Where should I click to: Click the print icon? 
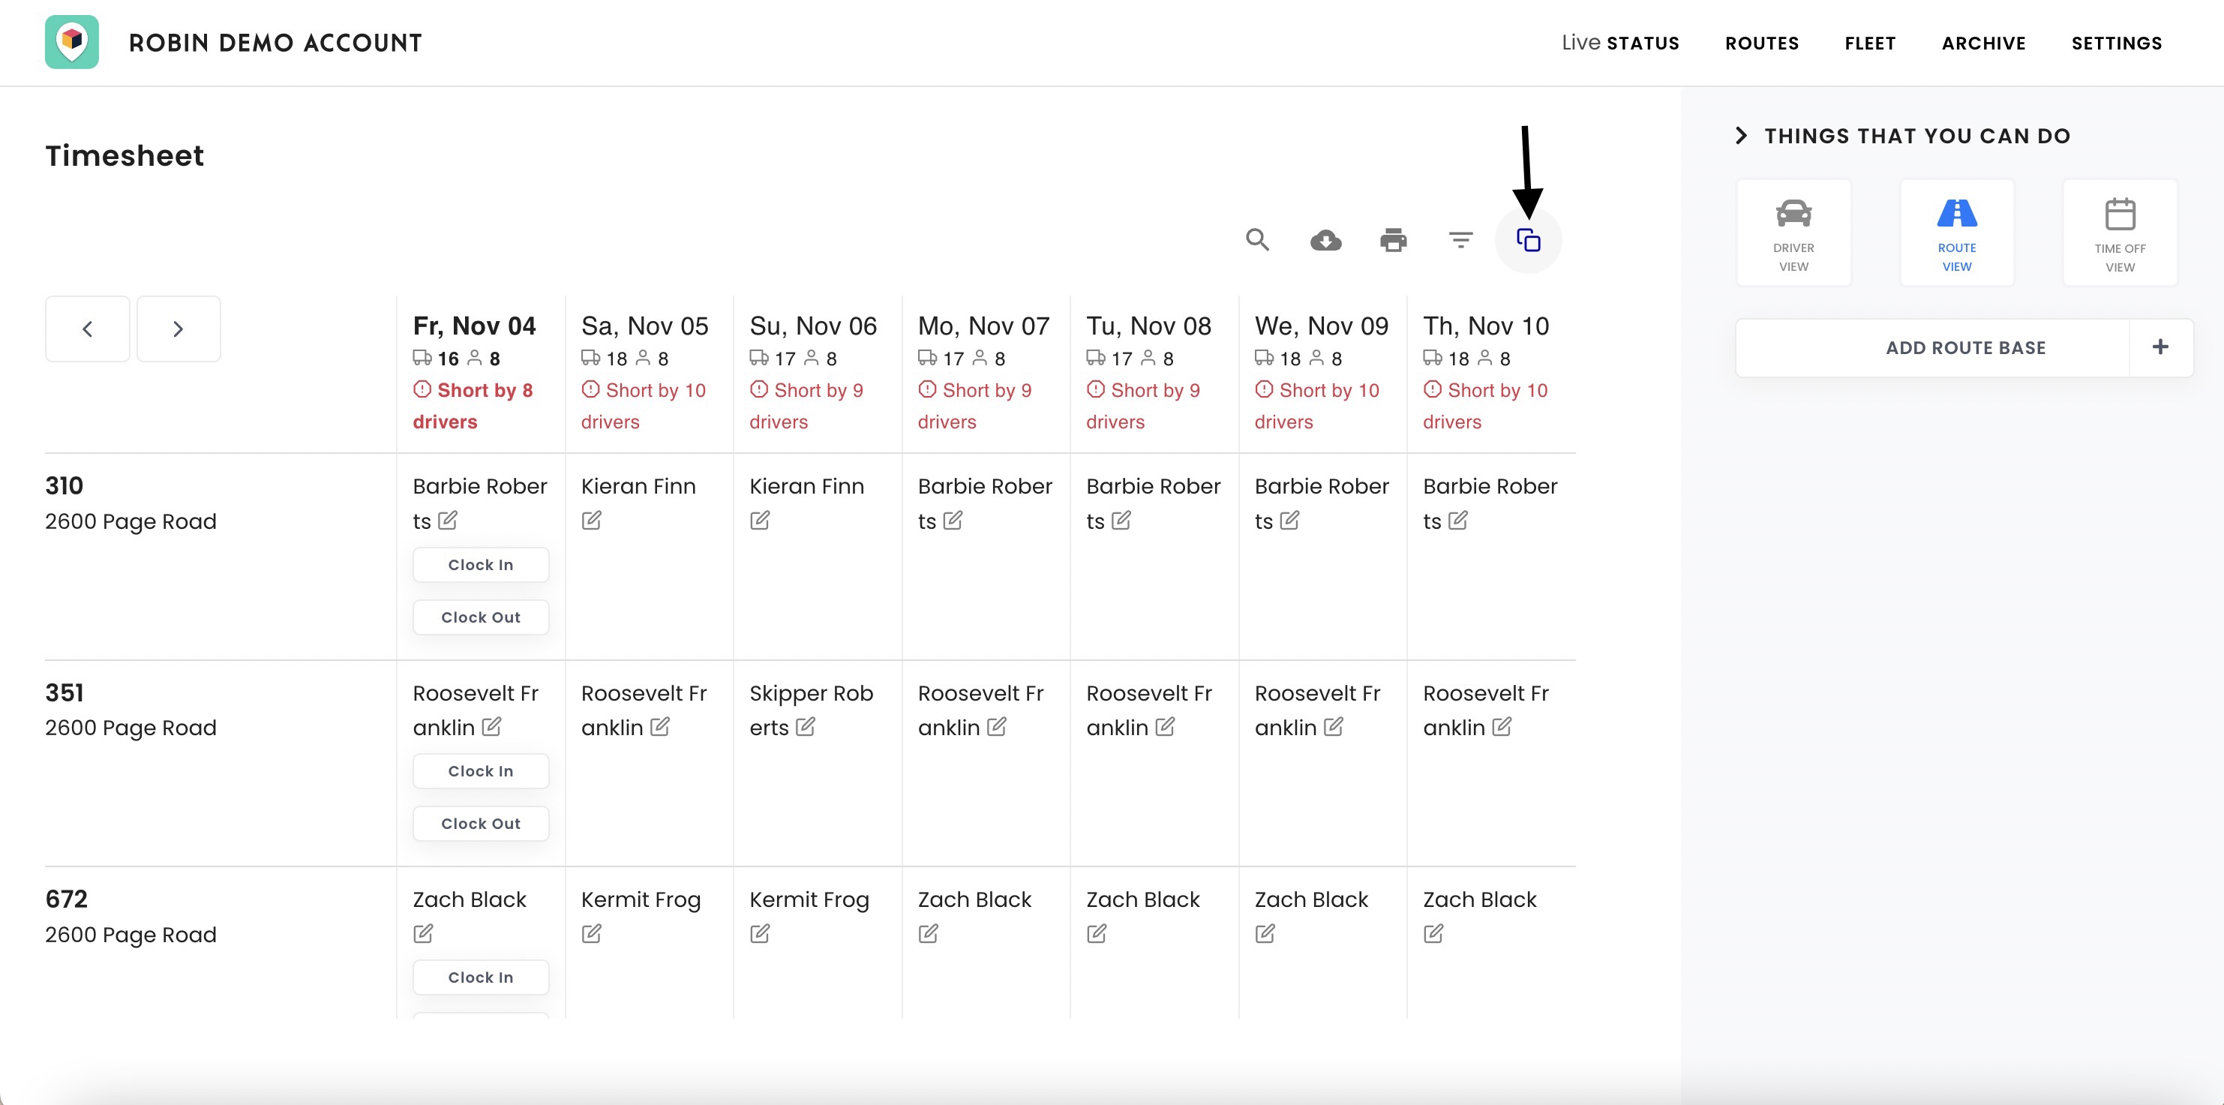(x=1393, y=240)
